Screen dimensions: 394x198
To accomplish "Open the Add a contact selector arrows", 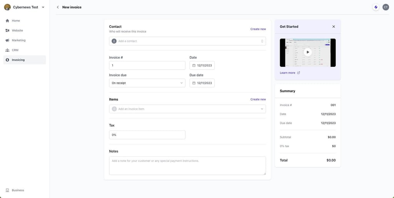I will click(262, 41).
